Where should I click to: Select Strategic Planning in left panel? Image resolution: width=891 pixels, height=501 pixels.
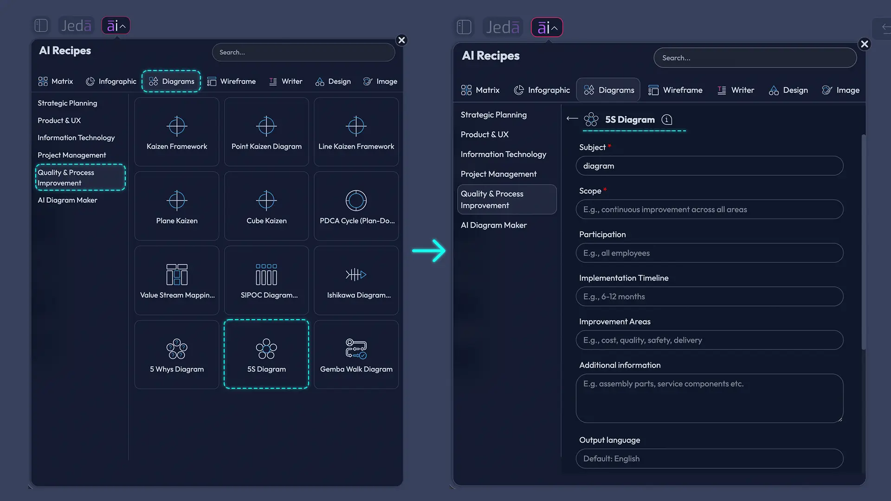point(67,103)
